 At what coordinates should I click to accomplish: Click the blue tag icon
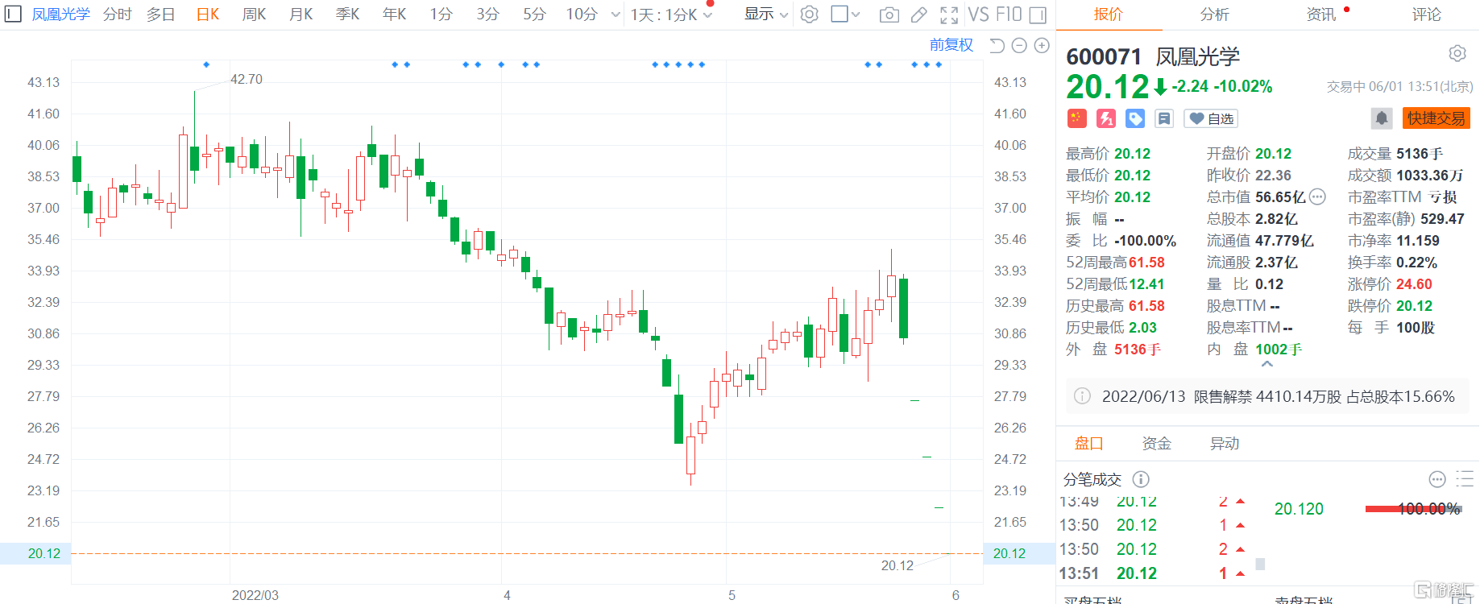coord(1135,118)
